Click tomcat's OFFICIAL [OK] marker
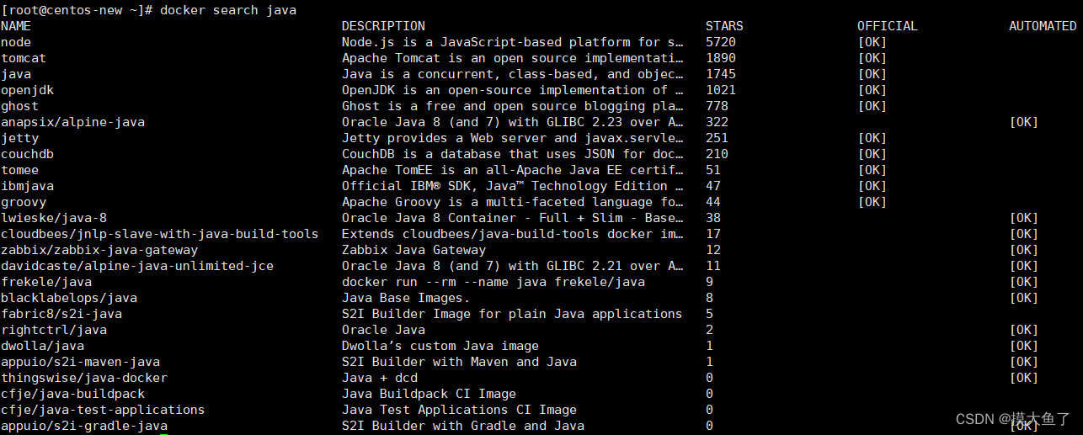The image size is (1083, 435). click(x=872, y=58)
